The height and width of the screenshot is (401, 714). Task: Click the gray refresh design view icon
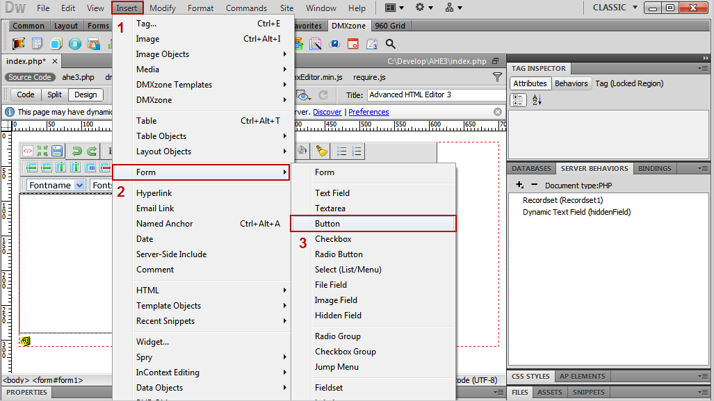coord(323,95)
